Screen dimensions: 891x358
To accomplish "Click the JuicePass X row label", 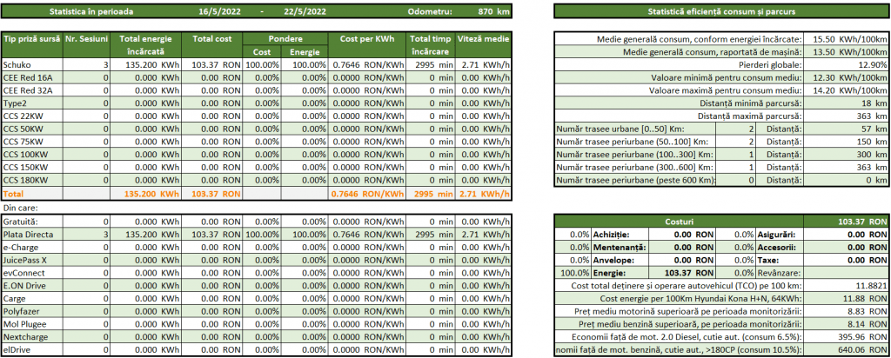I will coord(28,260).
